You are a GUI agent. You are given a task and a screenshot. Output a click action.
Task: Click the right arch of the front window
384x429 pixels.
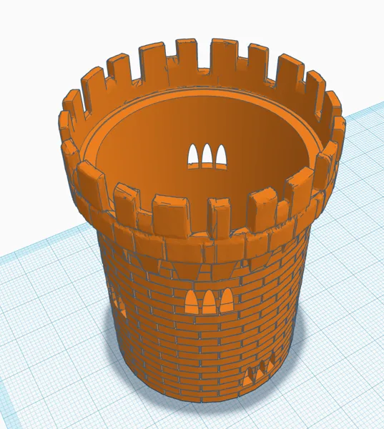click(227, 300)
